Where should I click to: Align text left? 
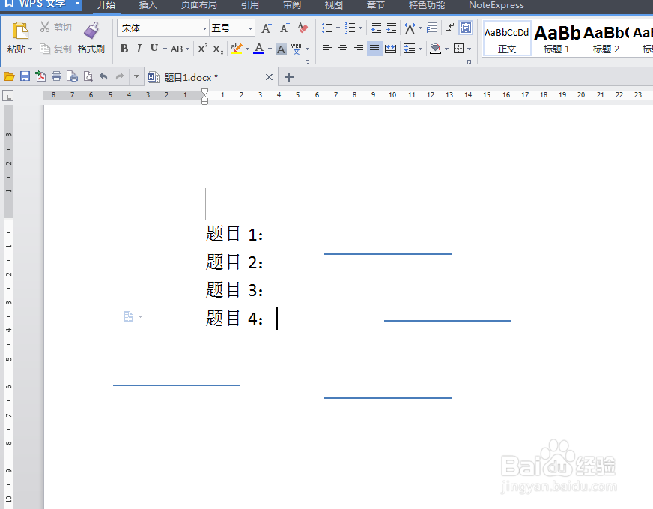pos(327,49)
